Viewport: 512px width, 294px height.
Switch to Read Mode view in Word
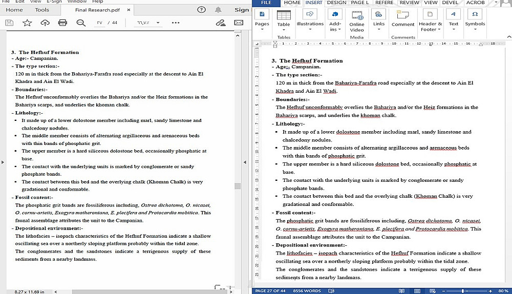coord(401,291)
